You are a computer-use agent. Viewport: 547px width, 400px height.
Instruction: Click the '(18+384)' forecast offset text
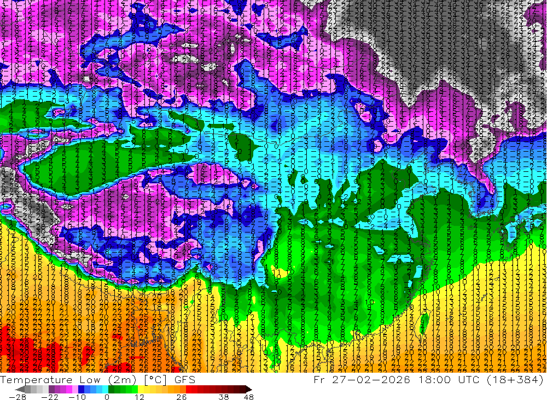point(515,379)
